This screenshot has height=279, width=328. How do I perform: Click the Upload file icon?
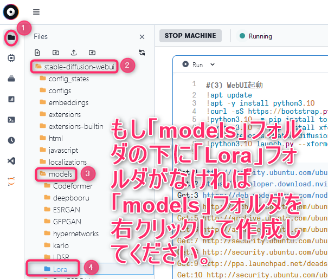tap(74, 53)
